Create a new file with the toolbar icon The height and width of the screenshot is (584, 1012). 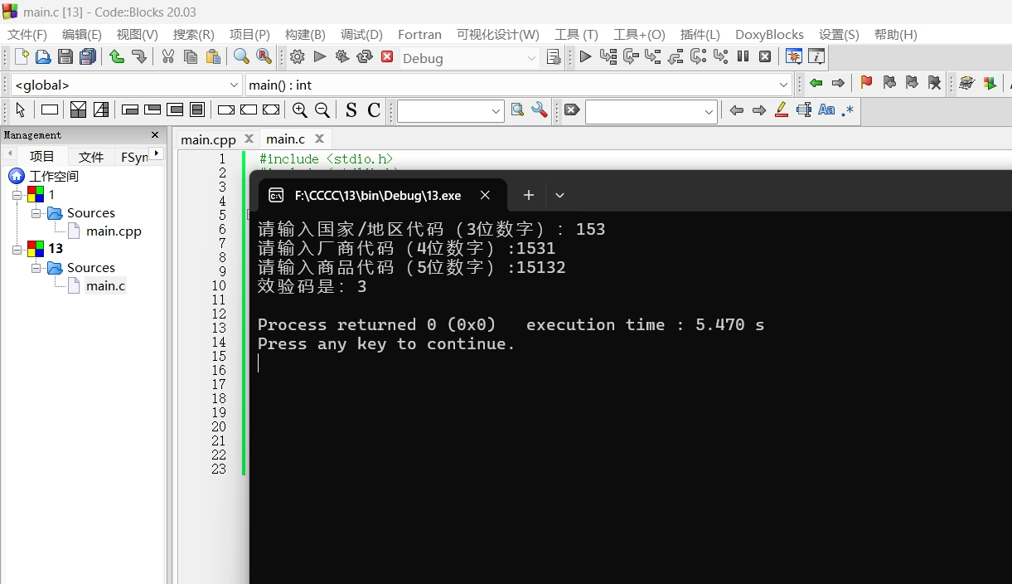pos(22,56)
